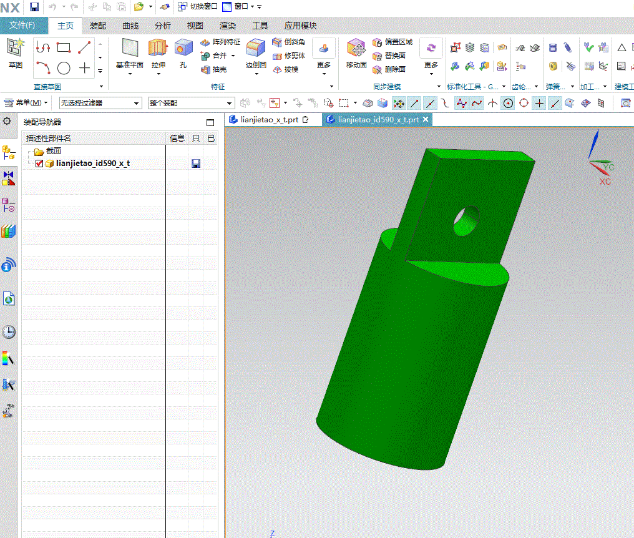Select the Line sketch tool
Image resolution: width=634 pixels, height=538 pixels.
pyautogui.click(x=84, y=47)
